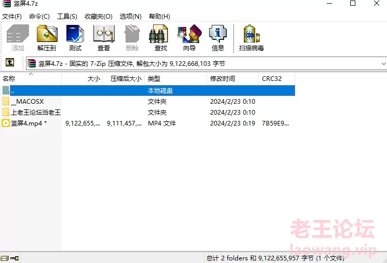Select the 竖屏4.mp4 file icon

pos(6,123)
